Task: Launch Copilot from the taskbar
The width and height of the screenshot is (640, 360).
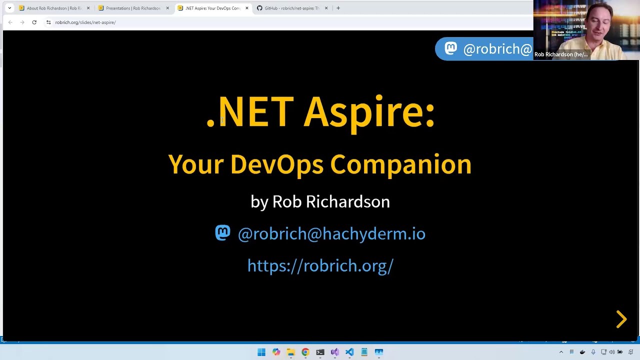Action: click(276, 352)
